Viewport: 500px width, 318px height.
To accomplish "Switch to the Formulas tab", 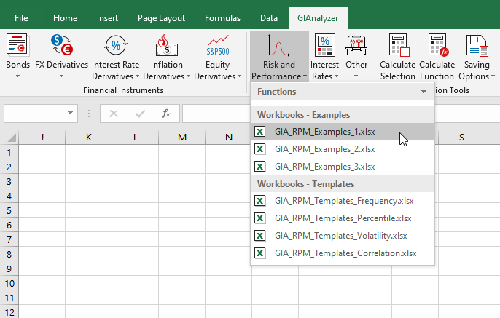I will pyautogui.click(x=222, y=18).
